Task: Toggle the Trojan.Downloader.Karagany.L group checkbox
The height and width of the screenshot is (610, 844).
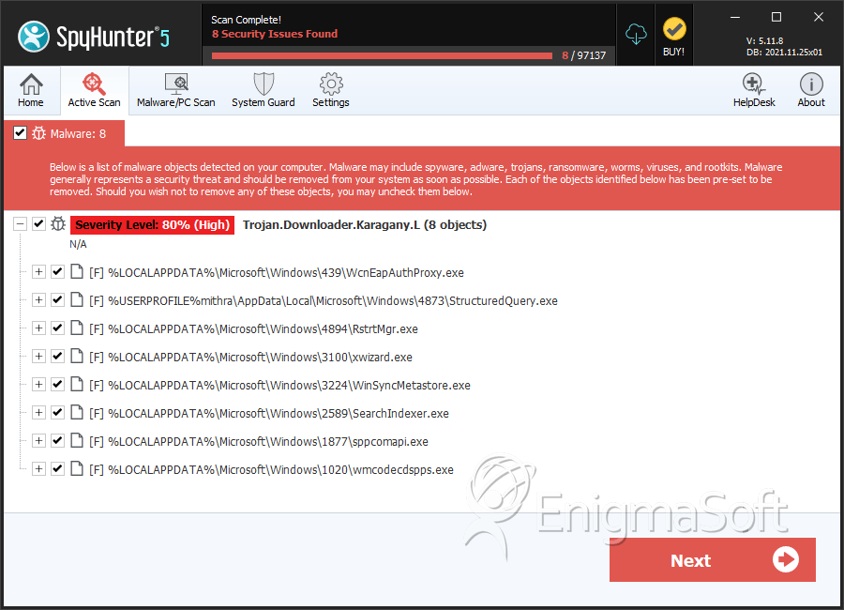Action: pyautogui.click(x=38, y=223)
